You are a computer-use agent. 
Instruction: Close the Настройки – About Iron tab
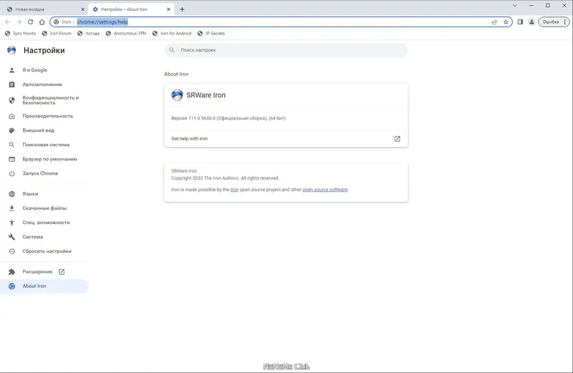tap(168, 9)
